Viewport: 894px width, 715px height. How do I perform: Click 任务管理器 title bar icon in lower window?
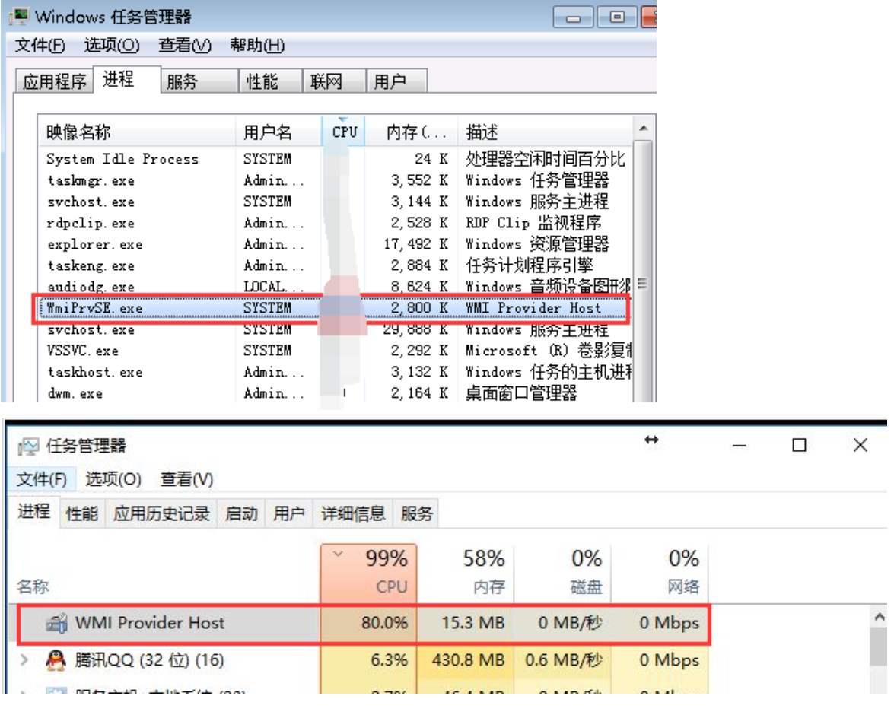[28, 446]
